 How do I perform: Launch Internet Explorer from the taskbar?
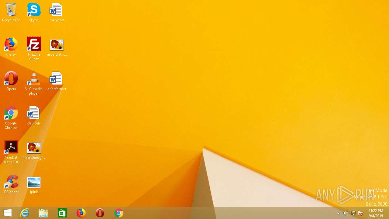click(25, 213)
